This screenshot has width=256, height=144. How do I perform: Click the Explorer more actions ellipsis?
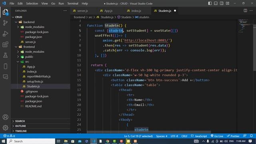click(65, 11)
